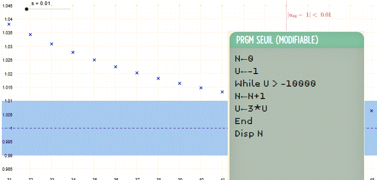This screenshot has height=180, width=377.
Task: Select the blue cross point at n=38
Action: tap(158, 78)
